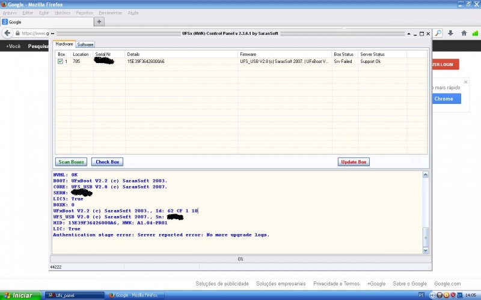Click the Details column header
The image size is (481, 300).
pos(182,54)
